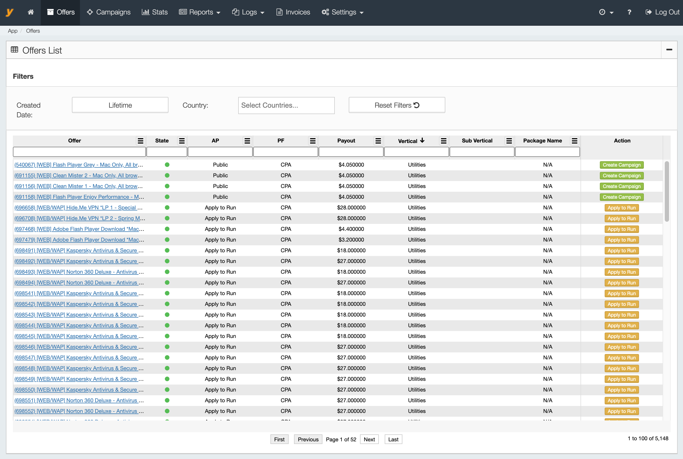Image resolution: width=683 pixels, height=459 pixels.
Task: Open offer 698493 Norton 360 Deluxe link
Action: pos(79,272)
